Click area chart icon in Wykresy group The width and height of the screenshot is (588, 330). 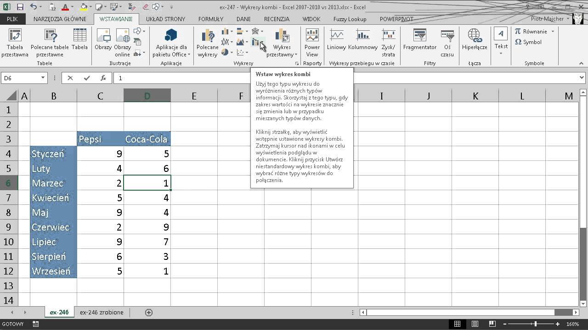[240, 42]
